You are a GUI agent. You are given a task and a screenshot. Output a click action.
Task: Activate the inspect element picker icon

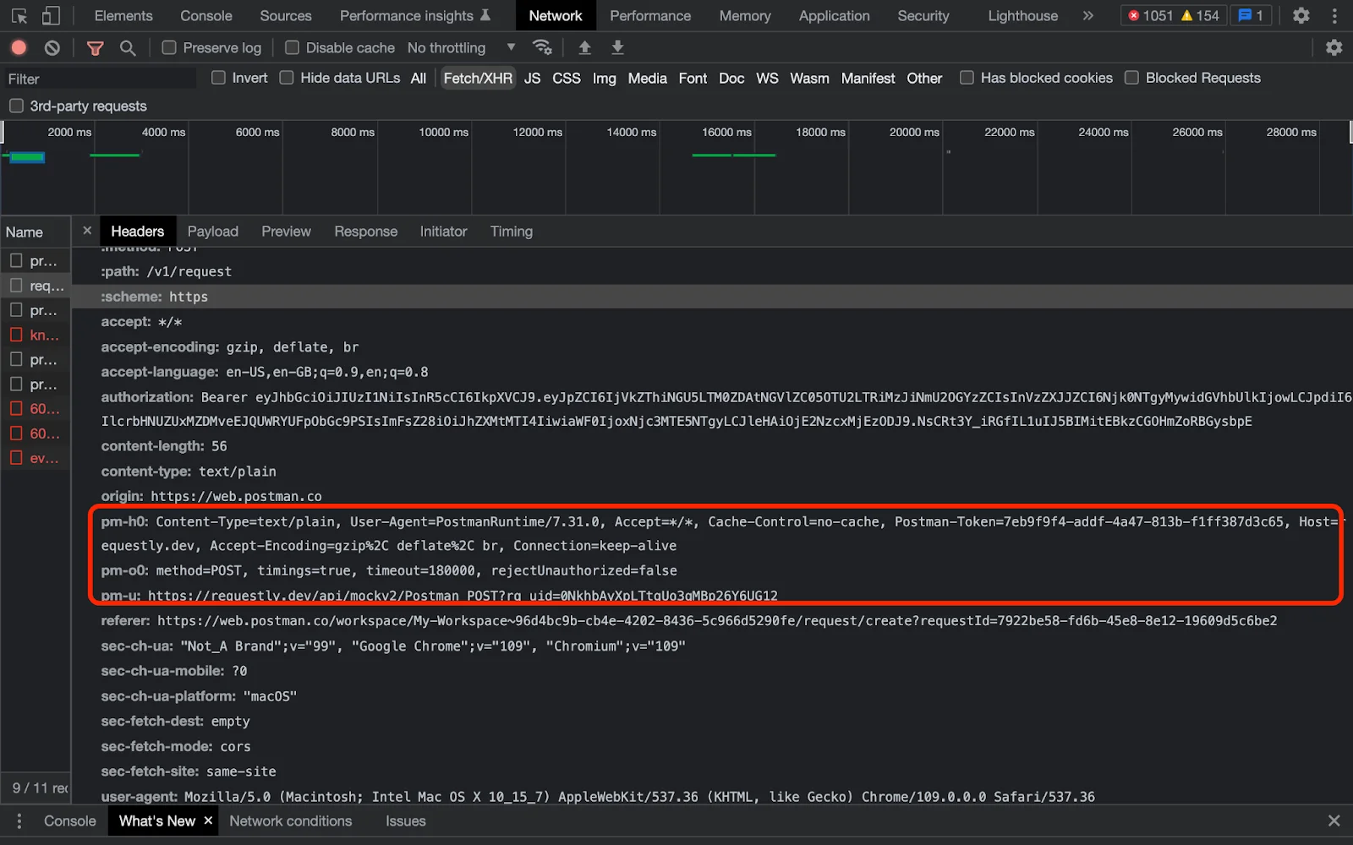[x=19, y=15]
